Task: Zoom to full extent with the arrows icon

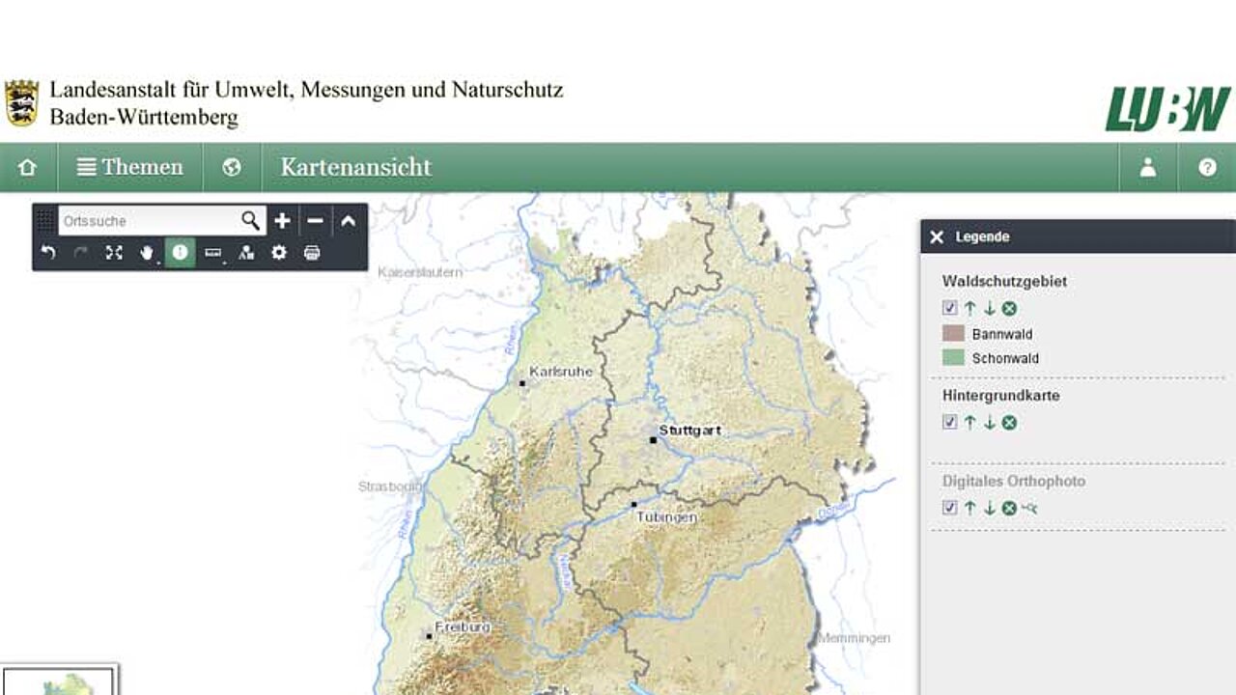Action: 114,253
